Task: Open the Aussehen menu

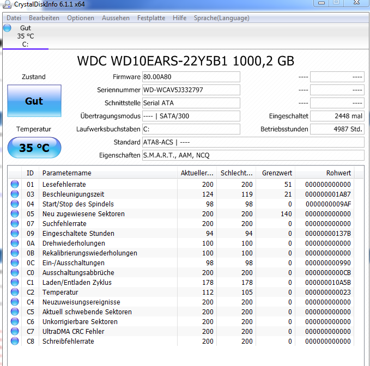Action: (x=116, y=18)
